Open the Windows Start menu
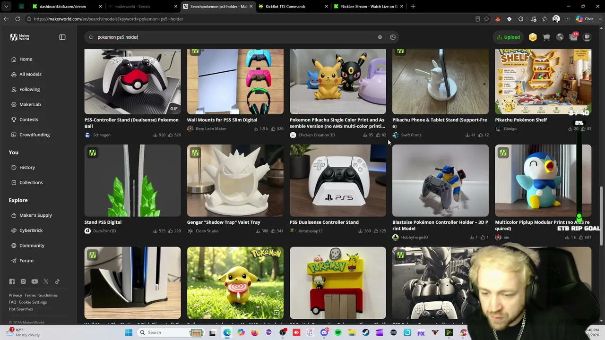This screenshot has width=605, height=340. pyautogui.click(x=129, y=332)
